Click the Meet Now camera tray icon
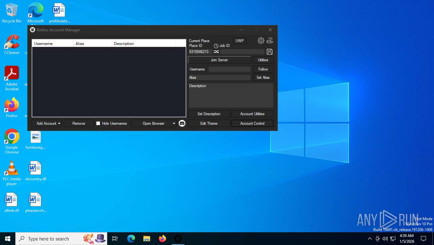Screen dimensions: 434x245 point(378,239)
